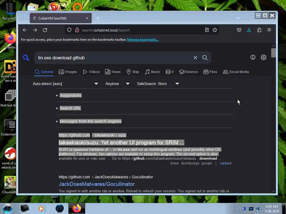
Task: Toggle reader view in the address bar
Action: 207,30
